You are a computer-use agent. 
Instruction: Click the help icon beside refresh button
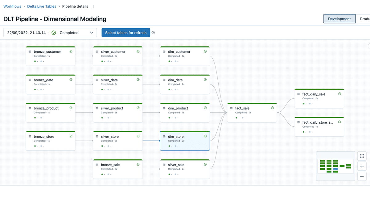[x=153, y=33]
